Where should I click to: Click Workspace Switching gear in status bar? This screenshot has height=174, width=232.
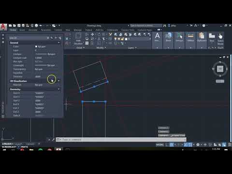coord(198,145)
